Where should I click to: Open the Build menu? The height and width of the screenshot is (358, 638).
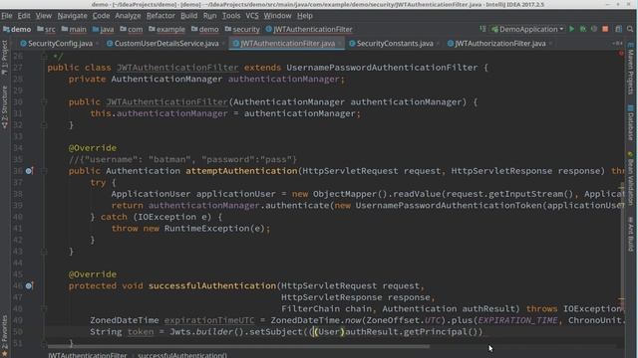(x=188, y=16)
